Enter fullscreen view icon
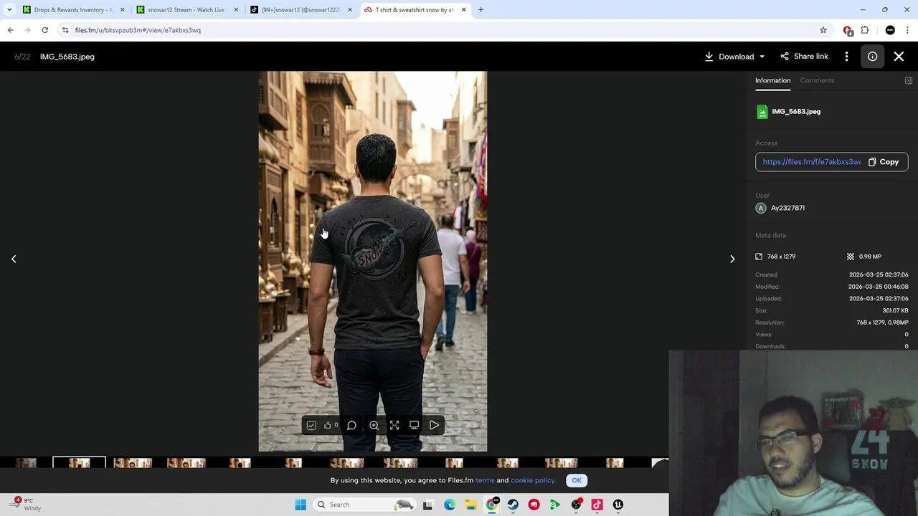The height and width of the screenshot is (516, 918). click(x=394, y=426)
